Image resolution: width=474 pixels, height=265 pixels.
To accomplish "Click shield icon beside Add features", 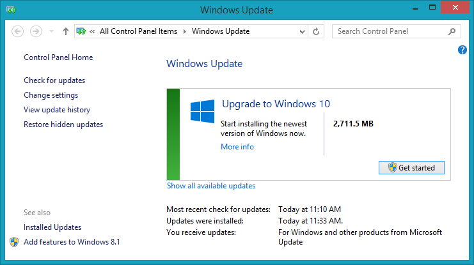I will click(x=14, y=242).
